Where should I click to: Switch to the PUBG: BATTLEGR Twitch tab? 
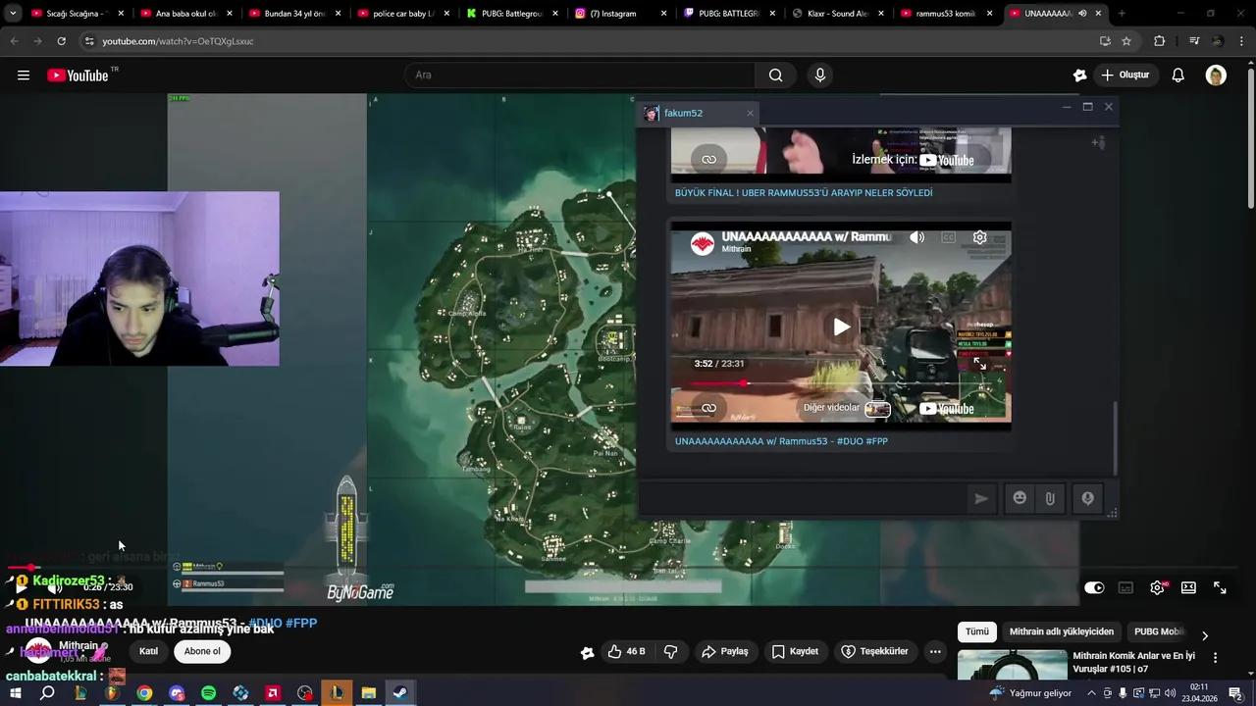coord(728,14)
